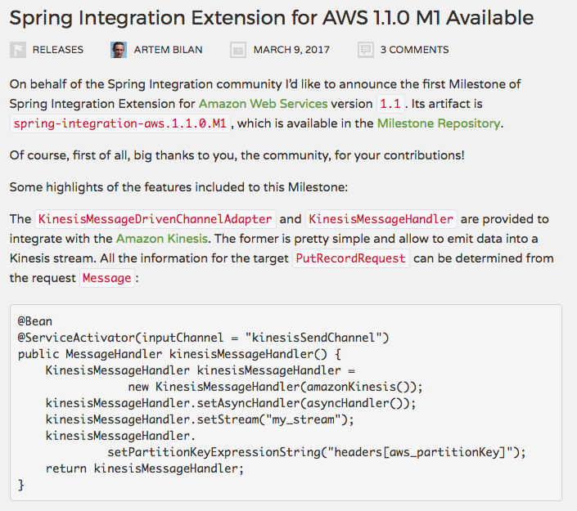Click the PutRecordRequest inline code
577x511 pixels.
pyautogui.click(x=352, y=258)
